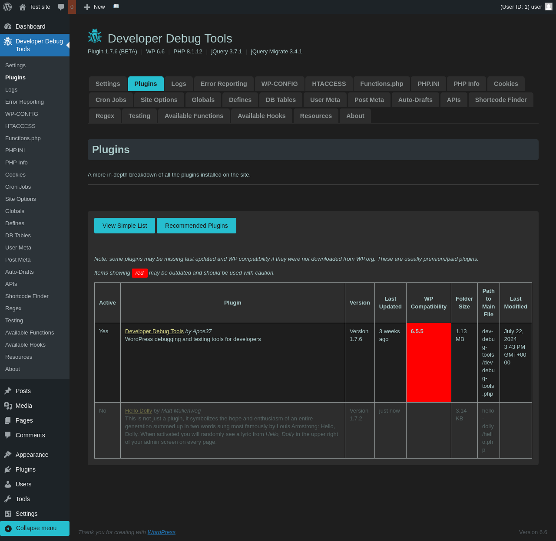This screenshot has height=541, width=556.
Task: Click the red 6.5.5 compatibility cell
Action: (x=428, y=362)
